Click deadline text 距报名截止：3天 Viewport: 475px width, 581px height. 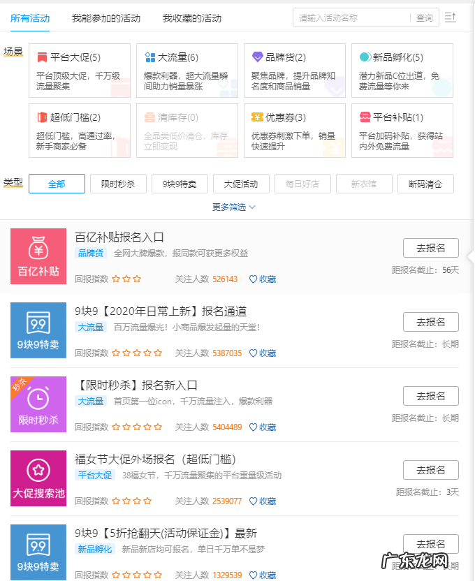pos(427,492)
